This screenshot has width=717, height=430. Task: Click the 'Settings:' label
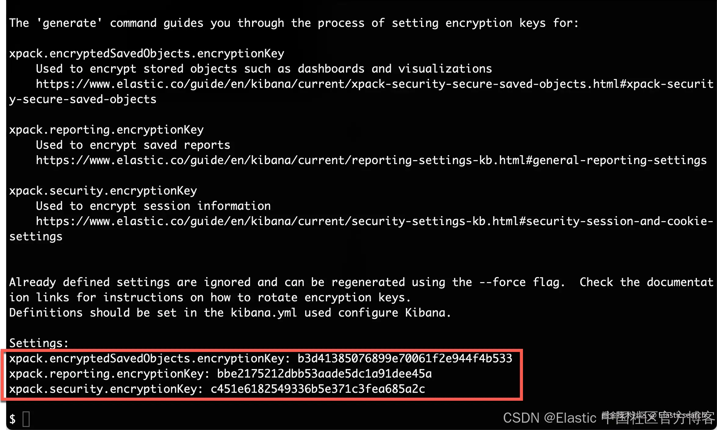(x=39, y=343)
